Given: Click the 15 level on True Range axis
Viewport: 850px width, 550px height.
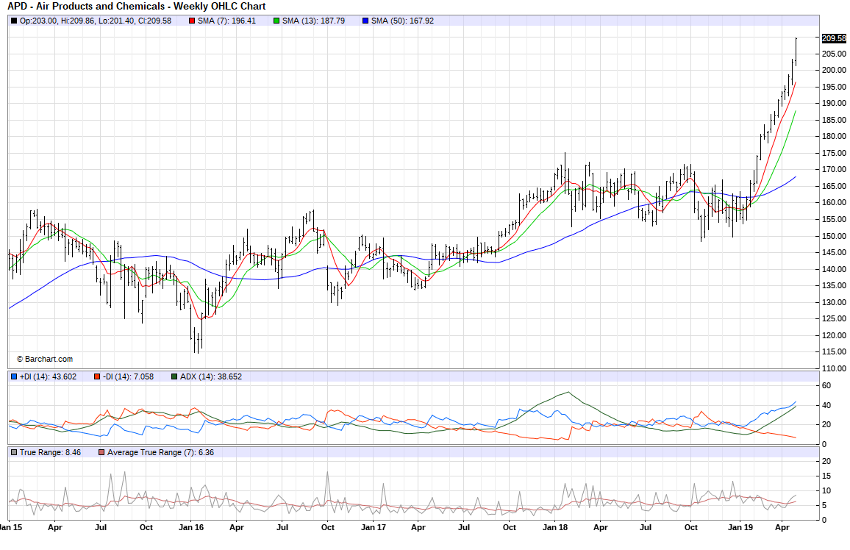Looking at the screenshot, I should tap(826, 476).
